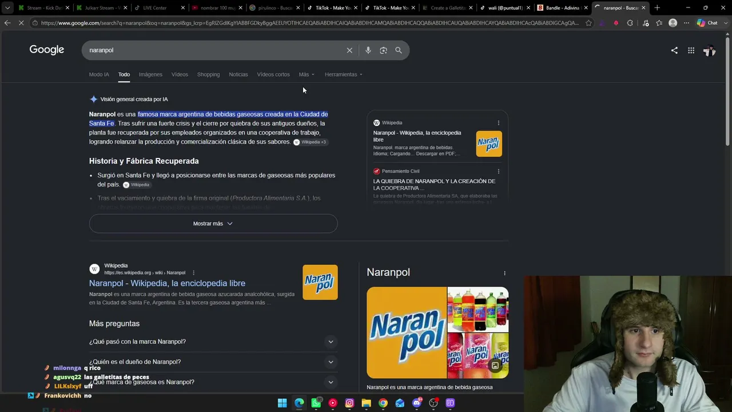Open more options for Wikipedia source card

tap(498, 123)
